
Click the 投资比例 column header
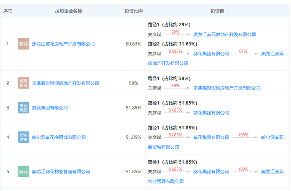click(x=133, y=11)
